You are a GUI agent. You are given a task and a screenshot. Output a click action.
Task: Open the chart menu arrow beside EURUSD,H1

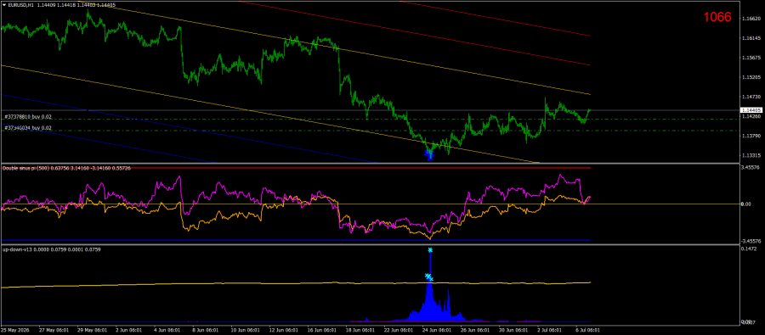tap(3, 5)
